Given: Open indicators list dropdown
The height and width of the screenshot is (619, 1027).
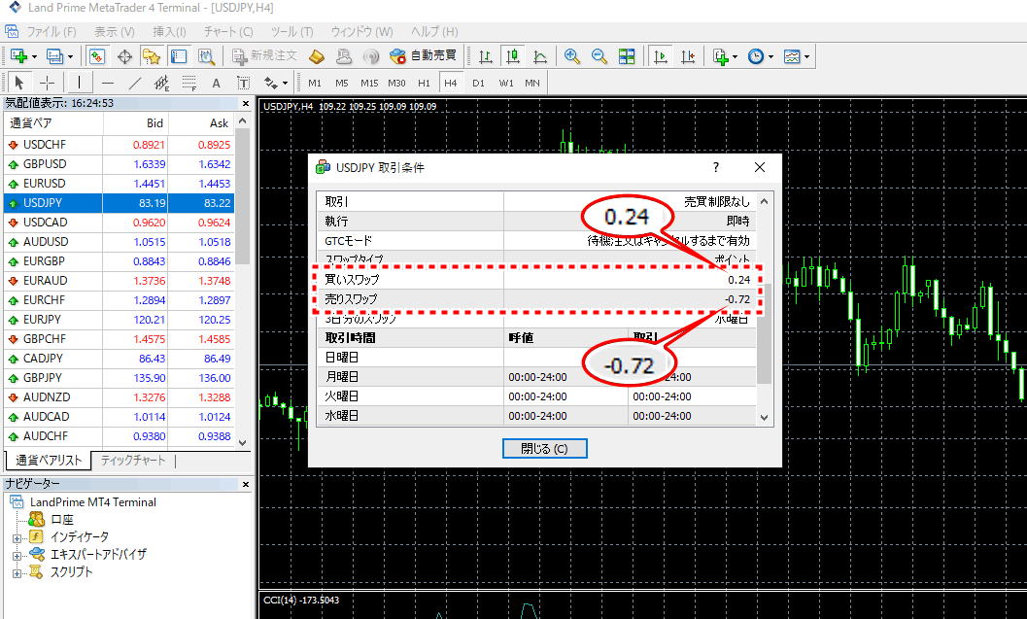Looking at the screenshot, I should 725,56.
